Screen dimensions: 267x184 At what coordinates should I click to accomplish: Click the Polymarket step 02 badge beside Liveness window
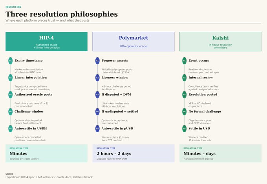click(97, 78)
